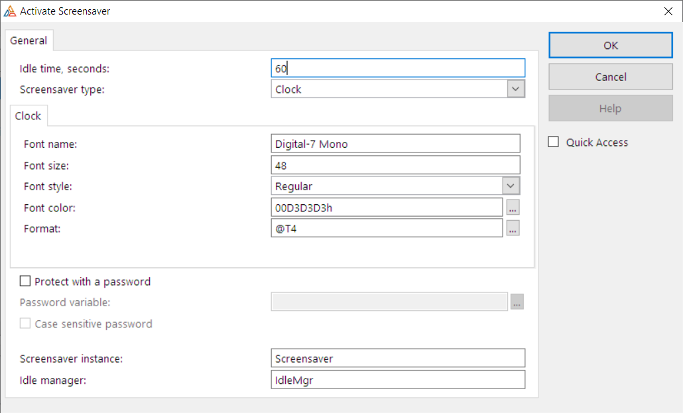683x413 pixels.
Task: Click the Screensaver instance field
Action: click(398, 358)
